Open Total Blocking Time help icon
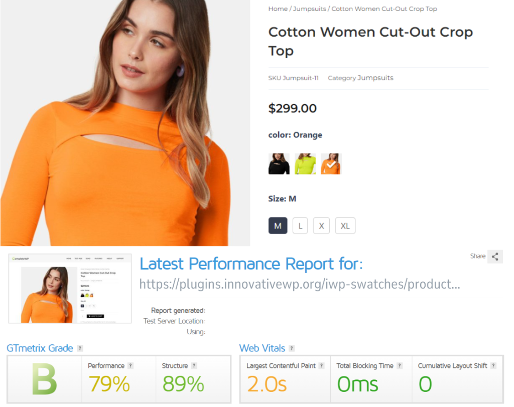Viewport: 514px width, 407px height. [399, 365]
